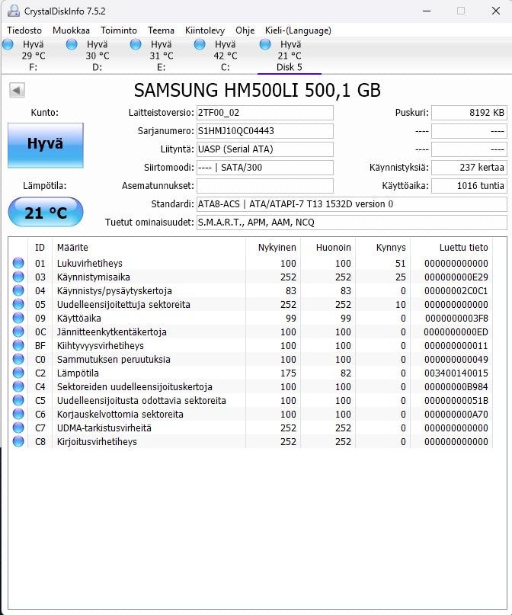Select raw value 000000000A70
This screenshot has width=512, height=615.
[x=456, y=414]
